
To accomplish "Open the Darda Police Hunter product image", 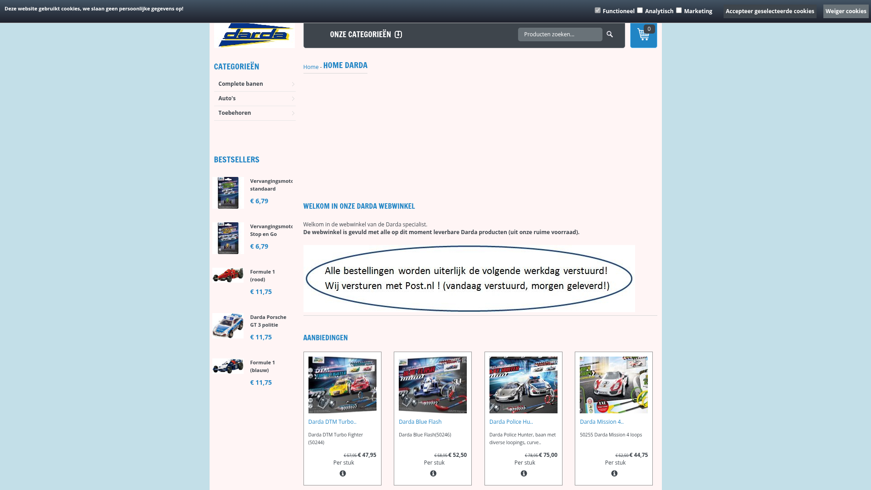I will point(523,385).
